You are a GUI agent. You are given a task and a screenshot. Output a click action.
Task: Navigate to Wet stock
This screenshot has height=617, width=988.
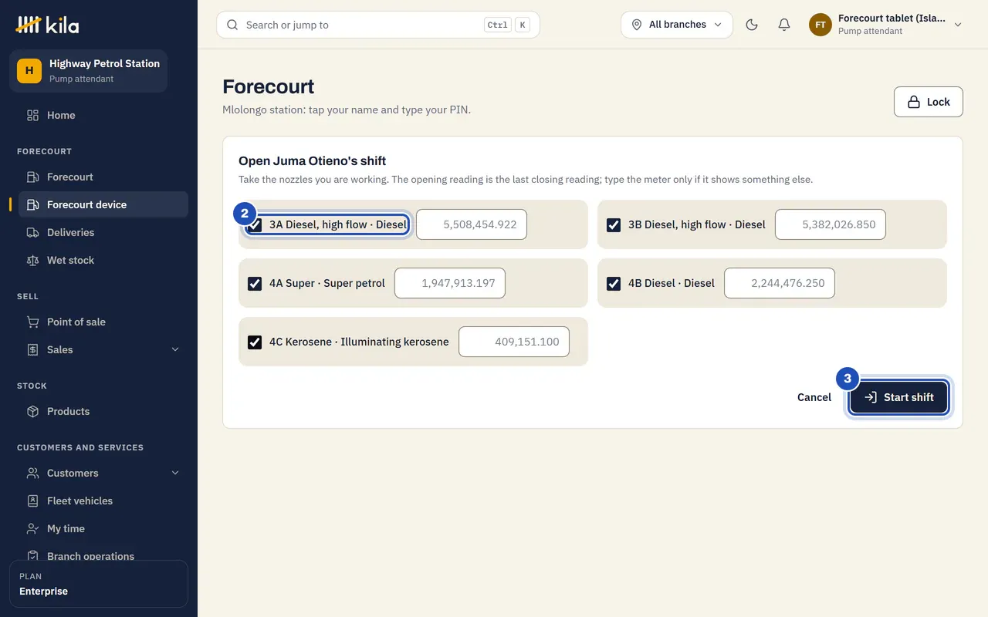[x=103, y=260]
